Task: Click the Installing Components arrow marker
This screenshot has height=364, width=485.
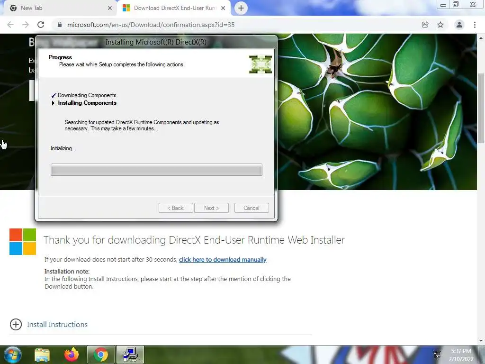Action: (x=53, y=103)
